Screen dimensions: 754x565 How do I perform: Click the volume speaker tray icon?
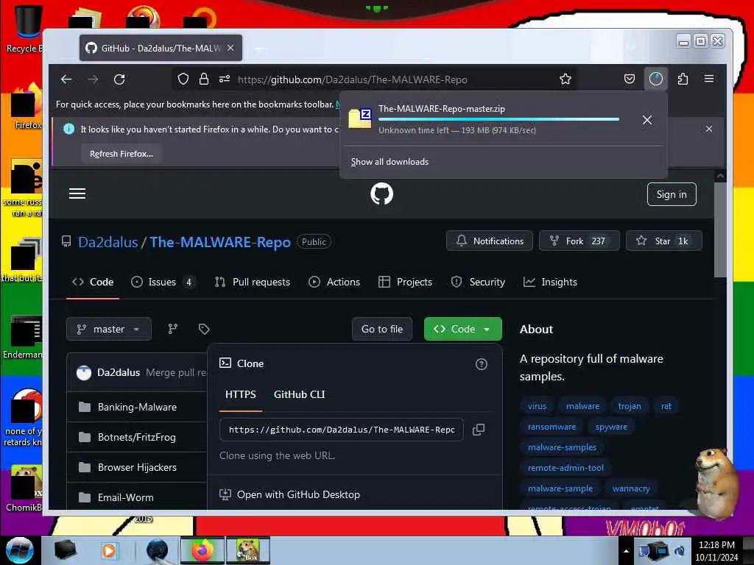pyautogui.click(x=680, y=551)
